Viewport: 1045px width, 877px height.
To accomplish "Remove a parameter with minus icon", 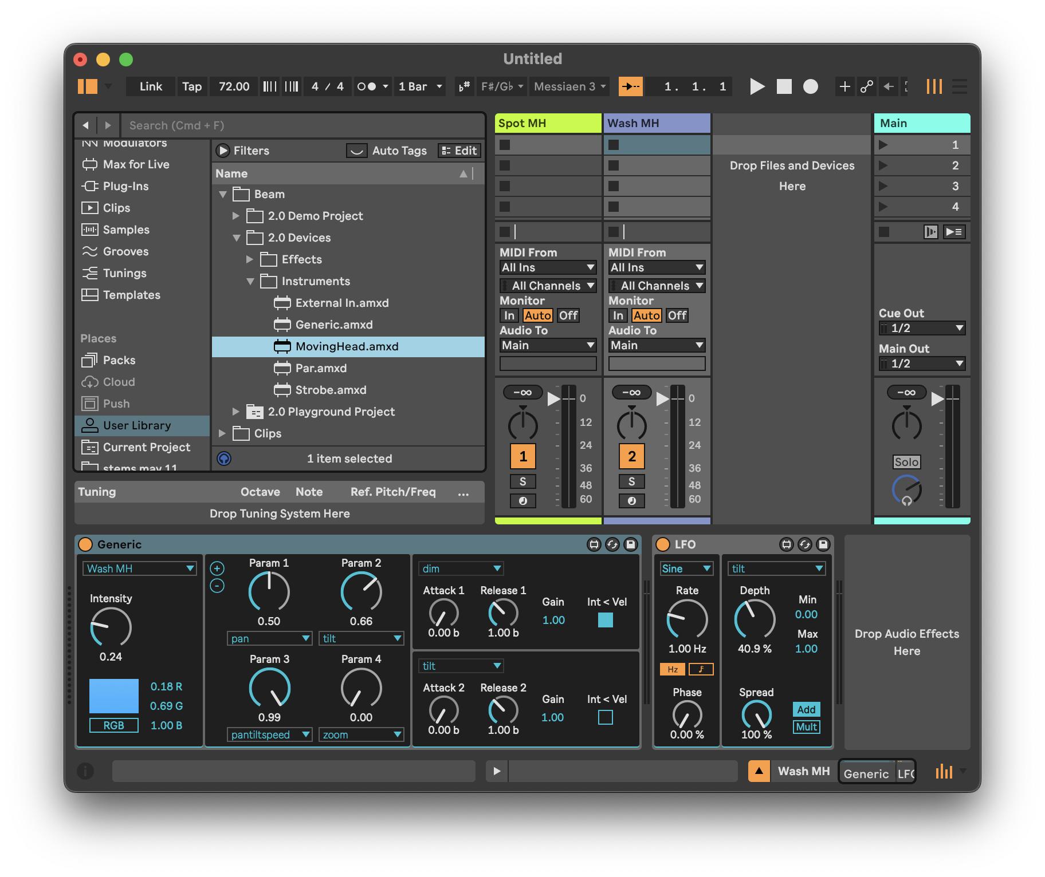I will (x=217, y=586).
